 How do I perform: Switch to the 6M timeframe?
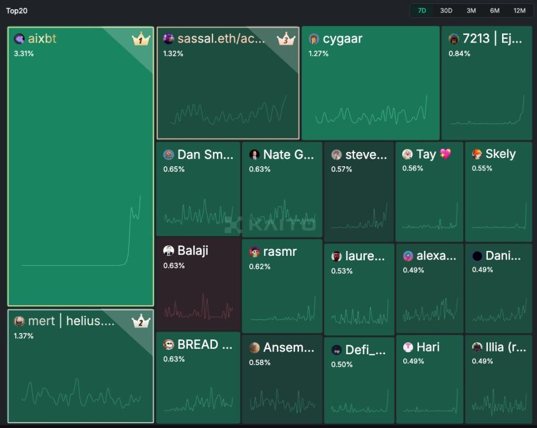(494, 10)
